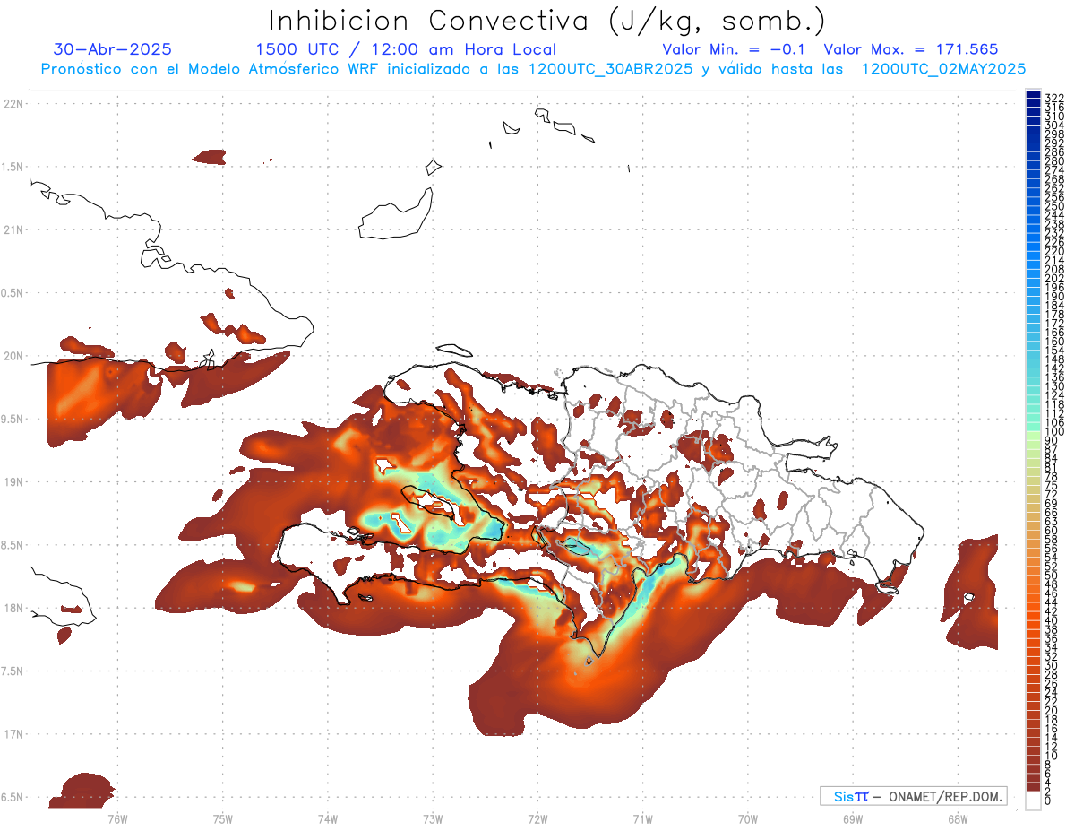Pick the dark blue swatch beside 322
The image size is (1075, 831).
pos(1033,95)
